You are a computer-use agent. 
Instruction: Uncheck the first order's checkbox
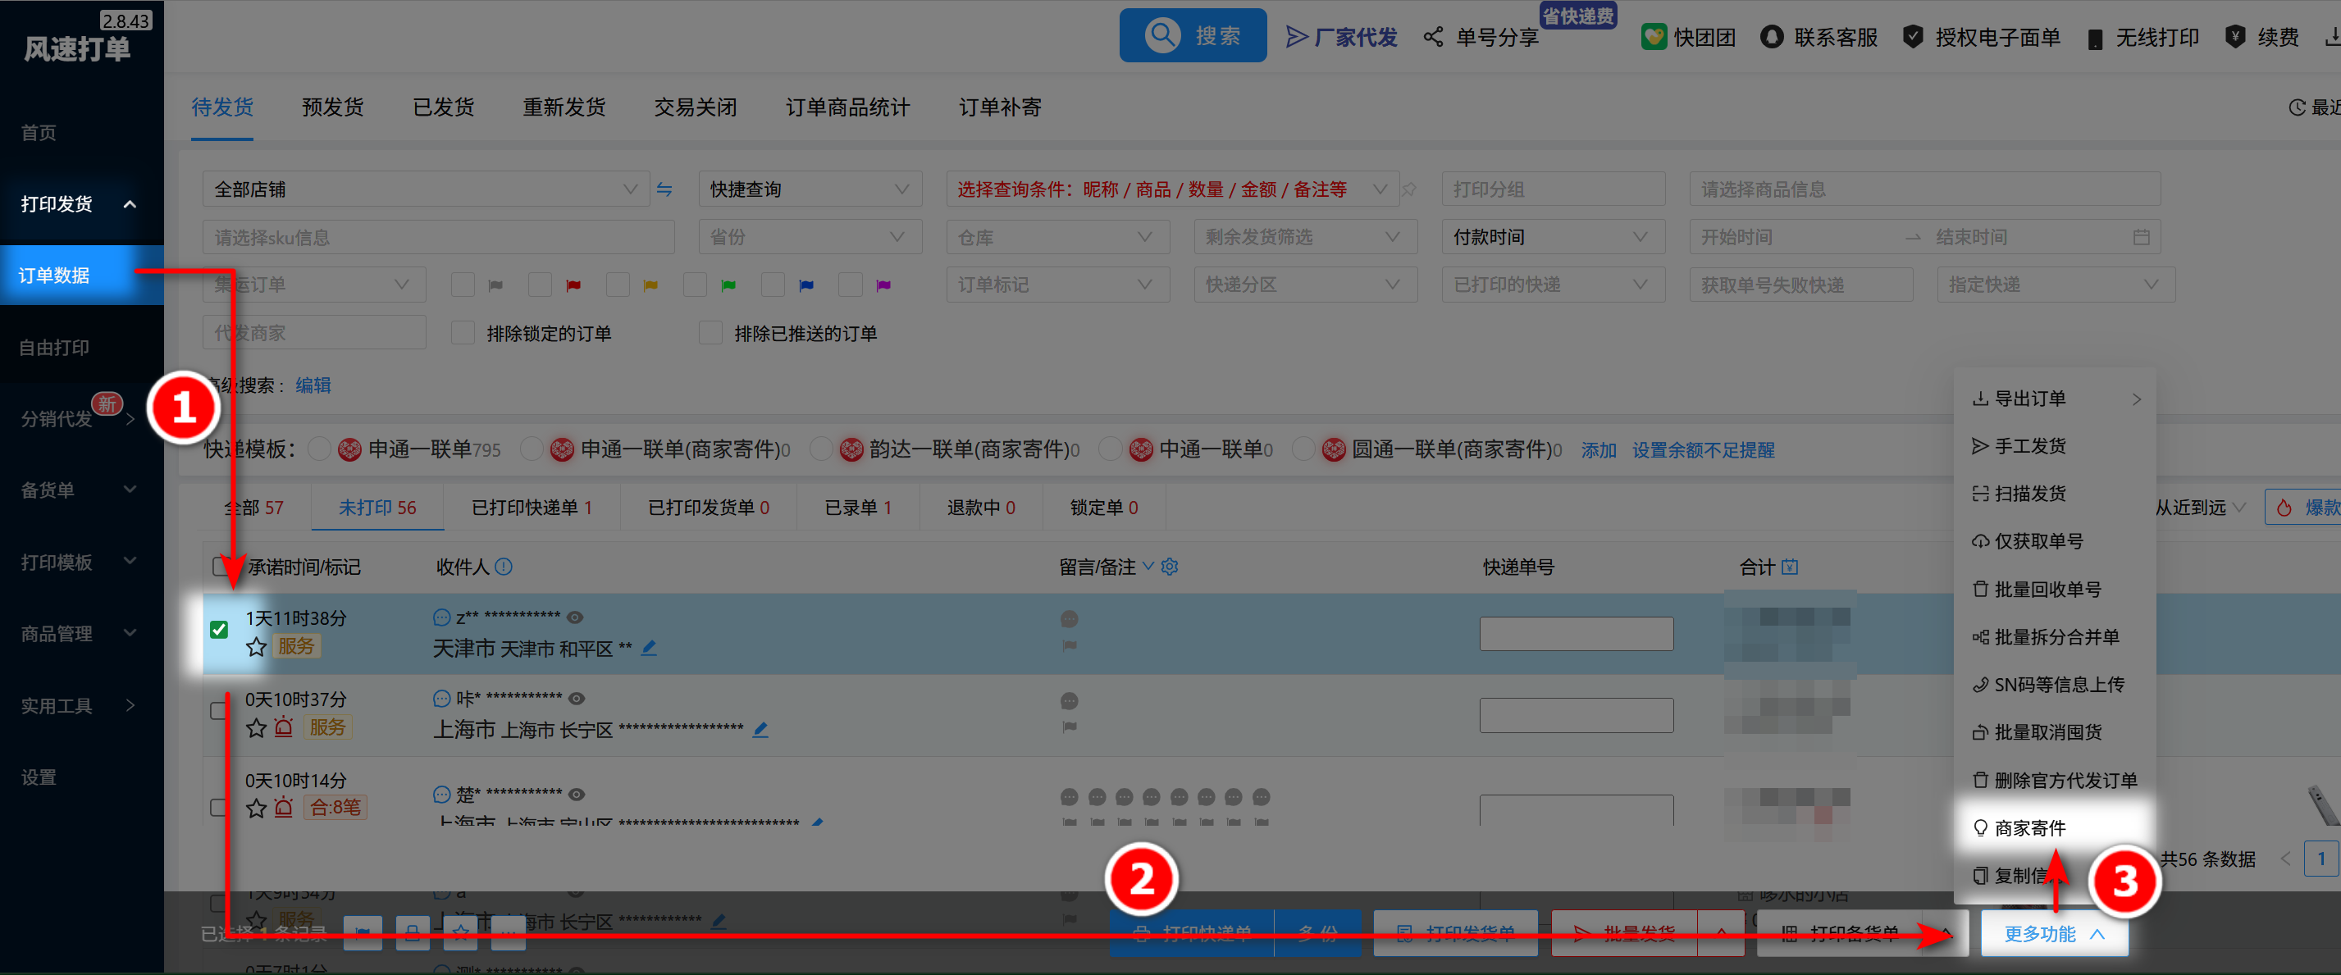pyautogui.click(x=219, y=630)
